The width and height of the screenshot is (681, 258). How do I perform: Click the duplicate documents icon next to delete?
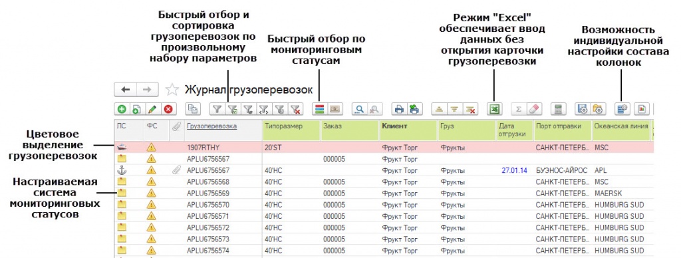point(193,110)
